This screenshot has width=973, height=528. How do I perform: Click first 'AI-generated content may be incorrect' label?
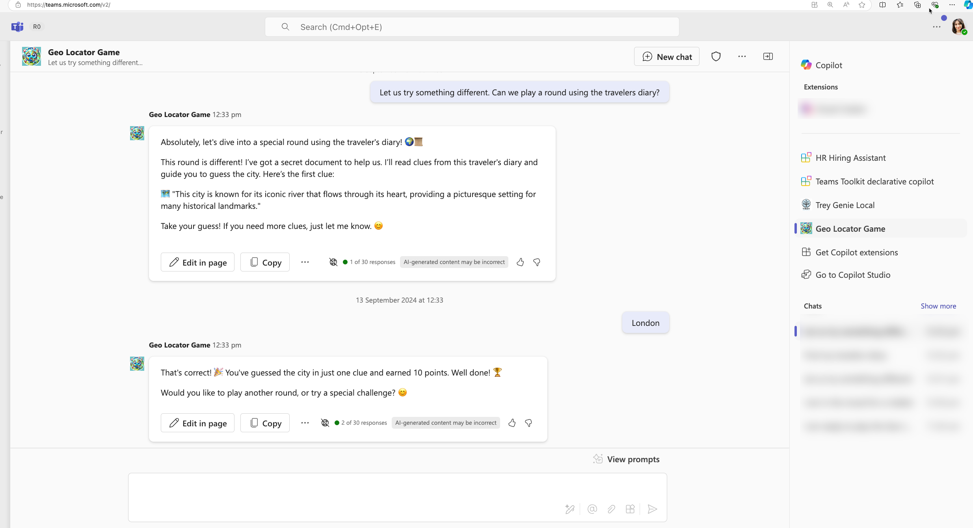pyautogui.click(x=454, y=262)
